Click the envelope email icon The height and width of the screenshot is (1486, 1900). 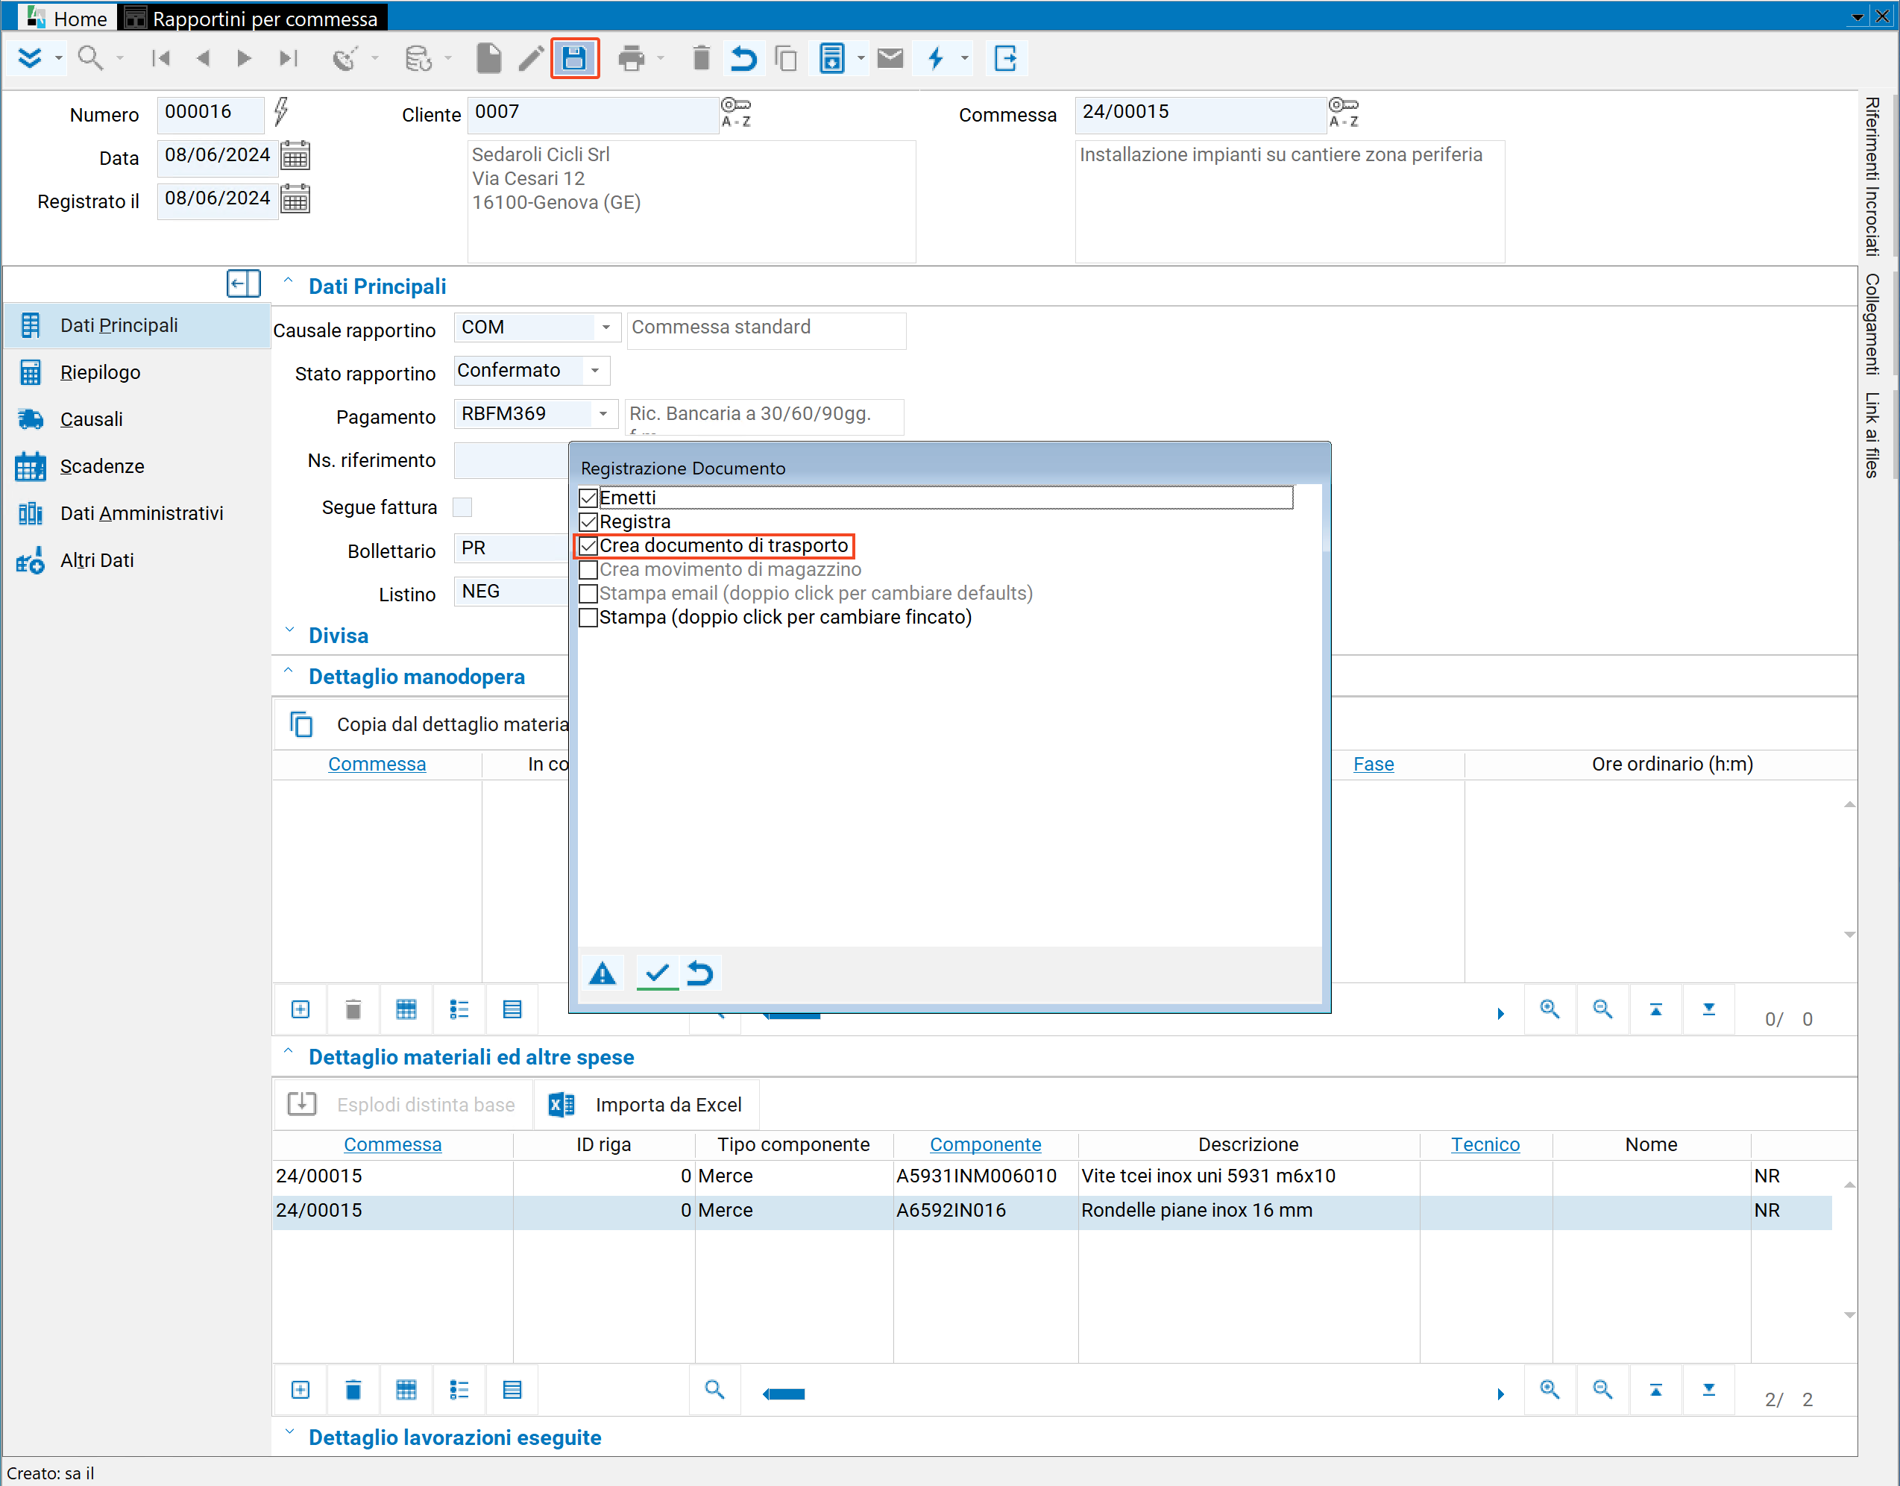(890, 58)
